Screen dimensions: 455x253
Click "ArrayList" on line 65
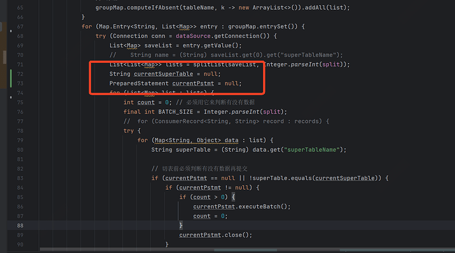click(x=268, y=8)
